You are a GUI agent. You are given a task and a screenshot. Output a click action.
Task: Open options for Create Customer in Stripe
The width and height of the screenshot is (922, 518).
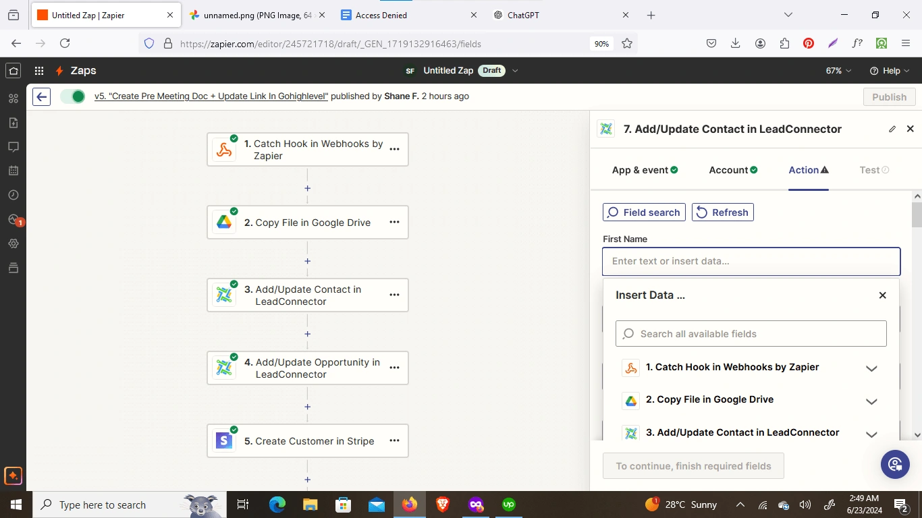tap(395, 440)
